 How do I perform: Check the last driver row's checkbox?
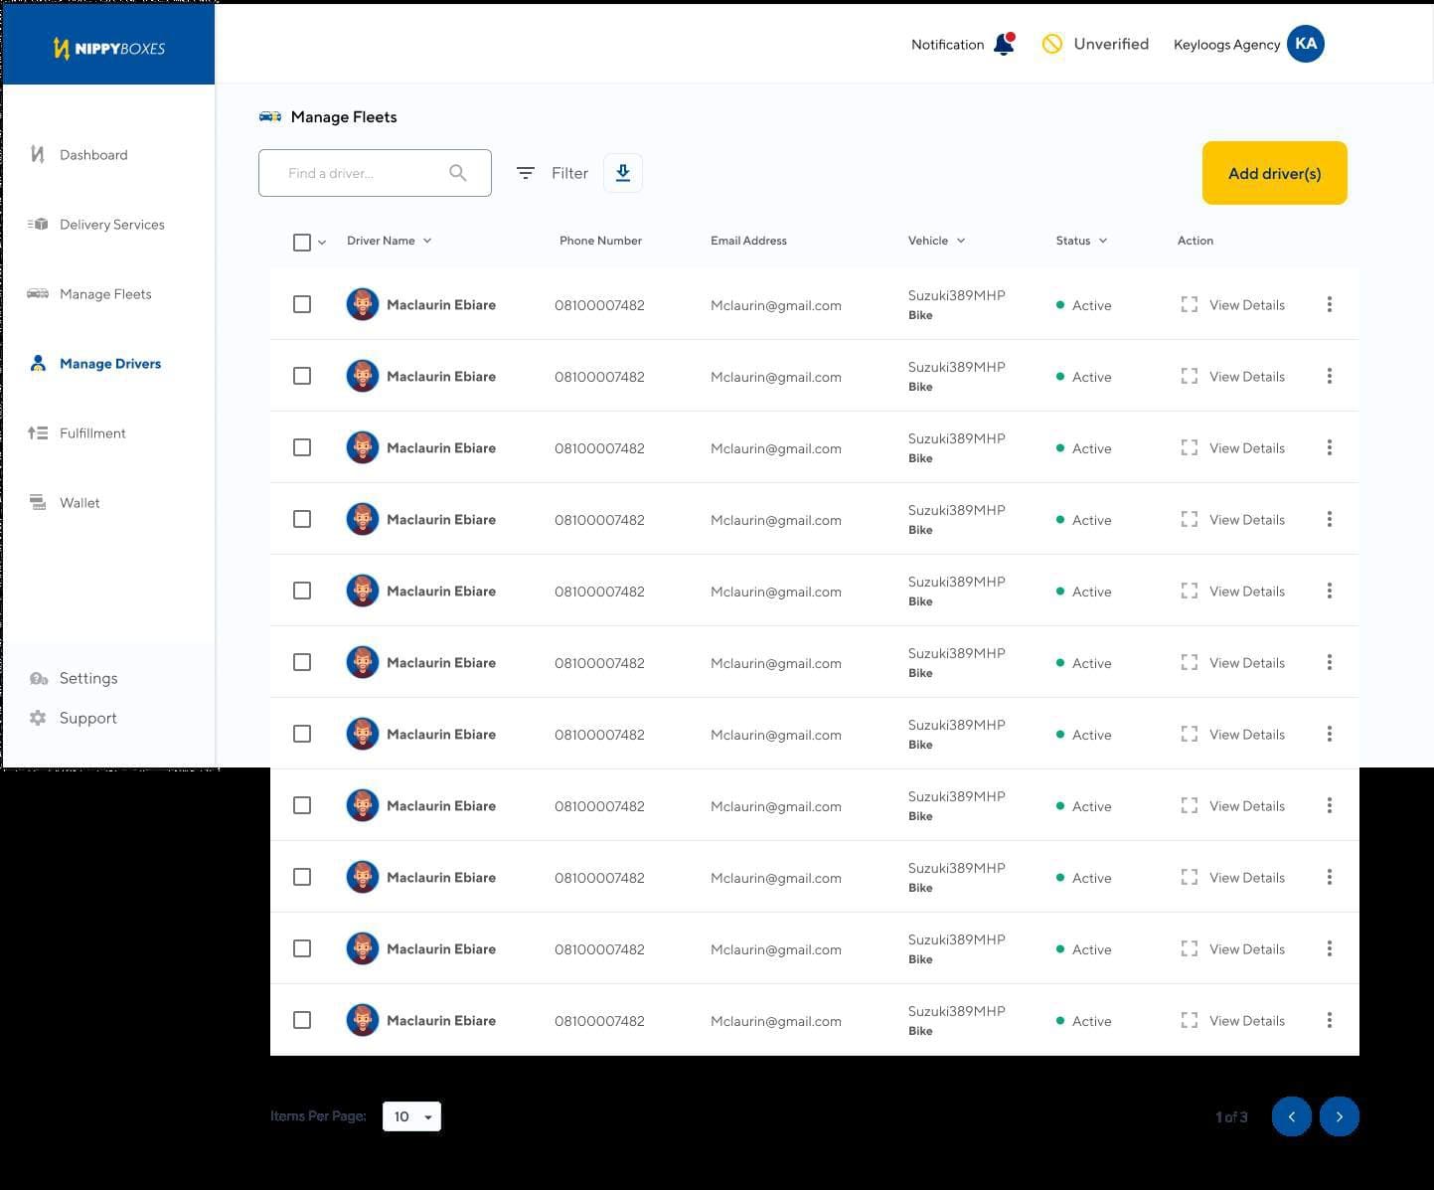pyautogui.click(x=302, y=1020)
